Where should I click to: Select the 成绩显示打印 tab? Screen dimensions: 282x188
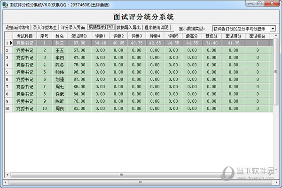(101, 28)
